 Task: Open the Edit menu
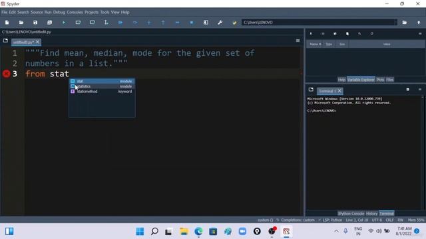point(12,12)
